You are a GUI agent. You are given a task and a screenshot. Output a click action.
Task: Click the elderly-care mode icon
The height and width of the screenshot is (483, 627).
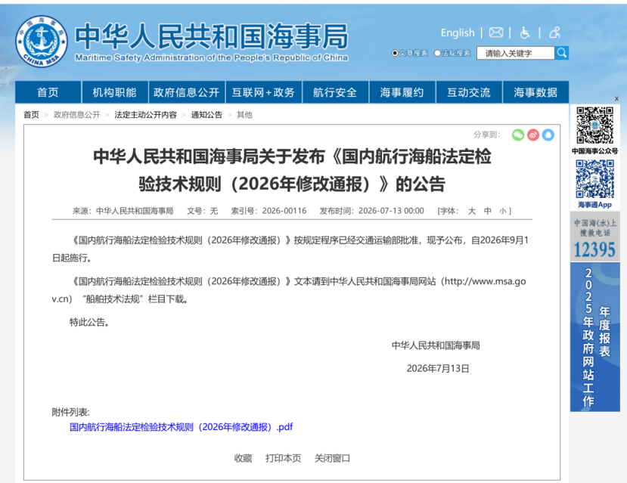(554, 33)
